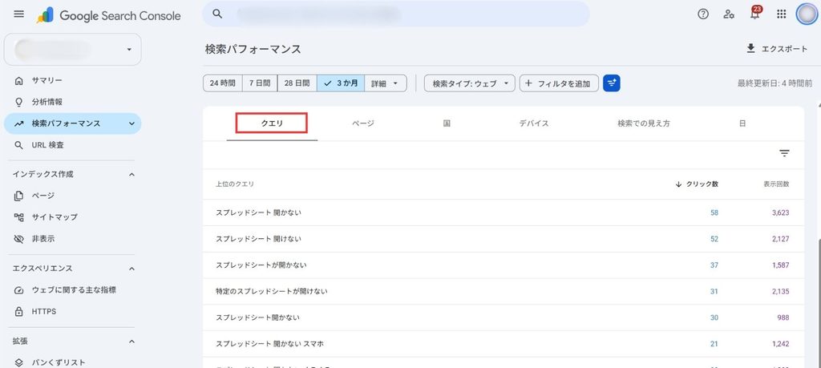Click the ページ documents icon in sidebar
Image resolution: width=821 pixels, height=368 pixels.
[x=19, y=196]
